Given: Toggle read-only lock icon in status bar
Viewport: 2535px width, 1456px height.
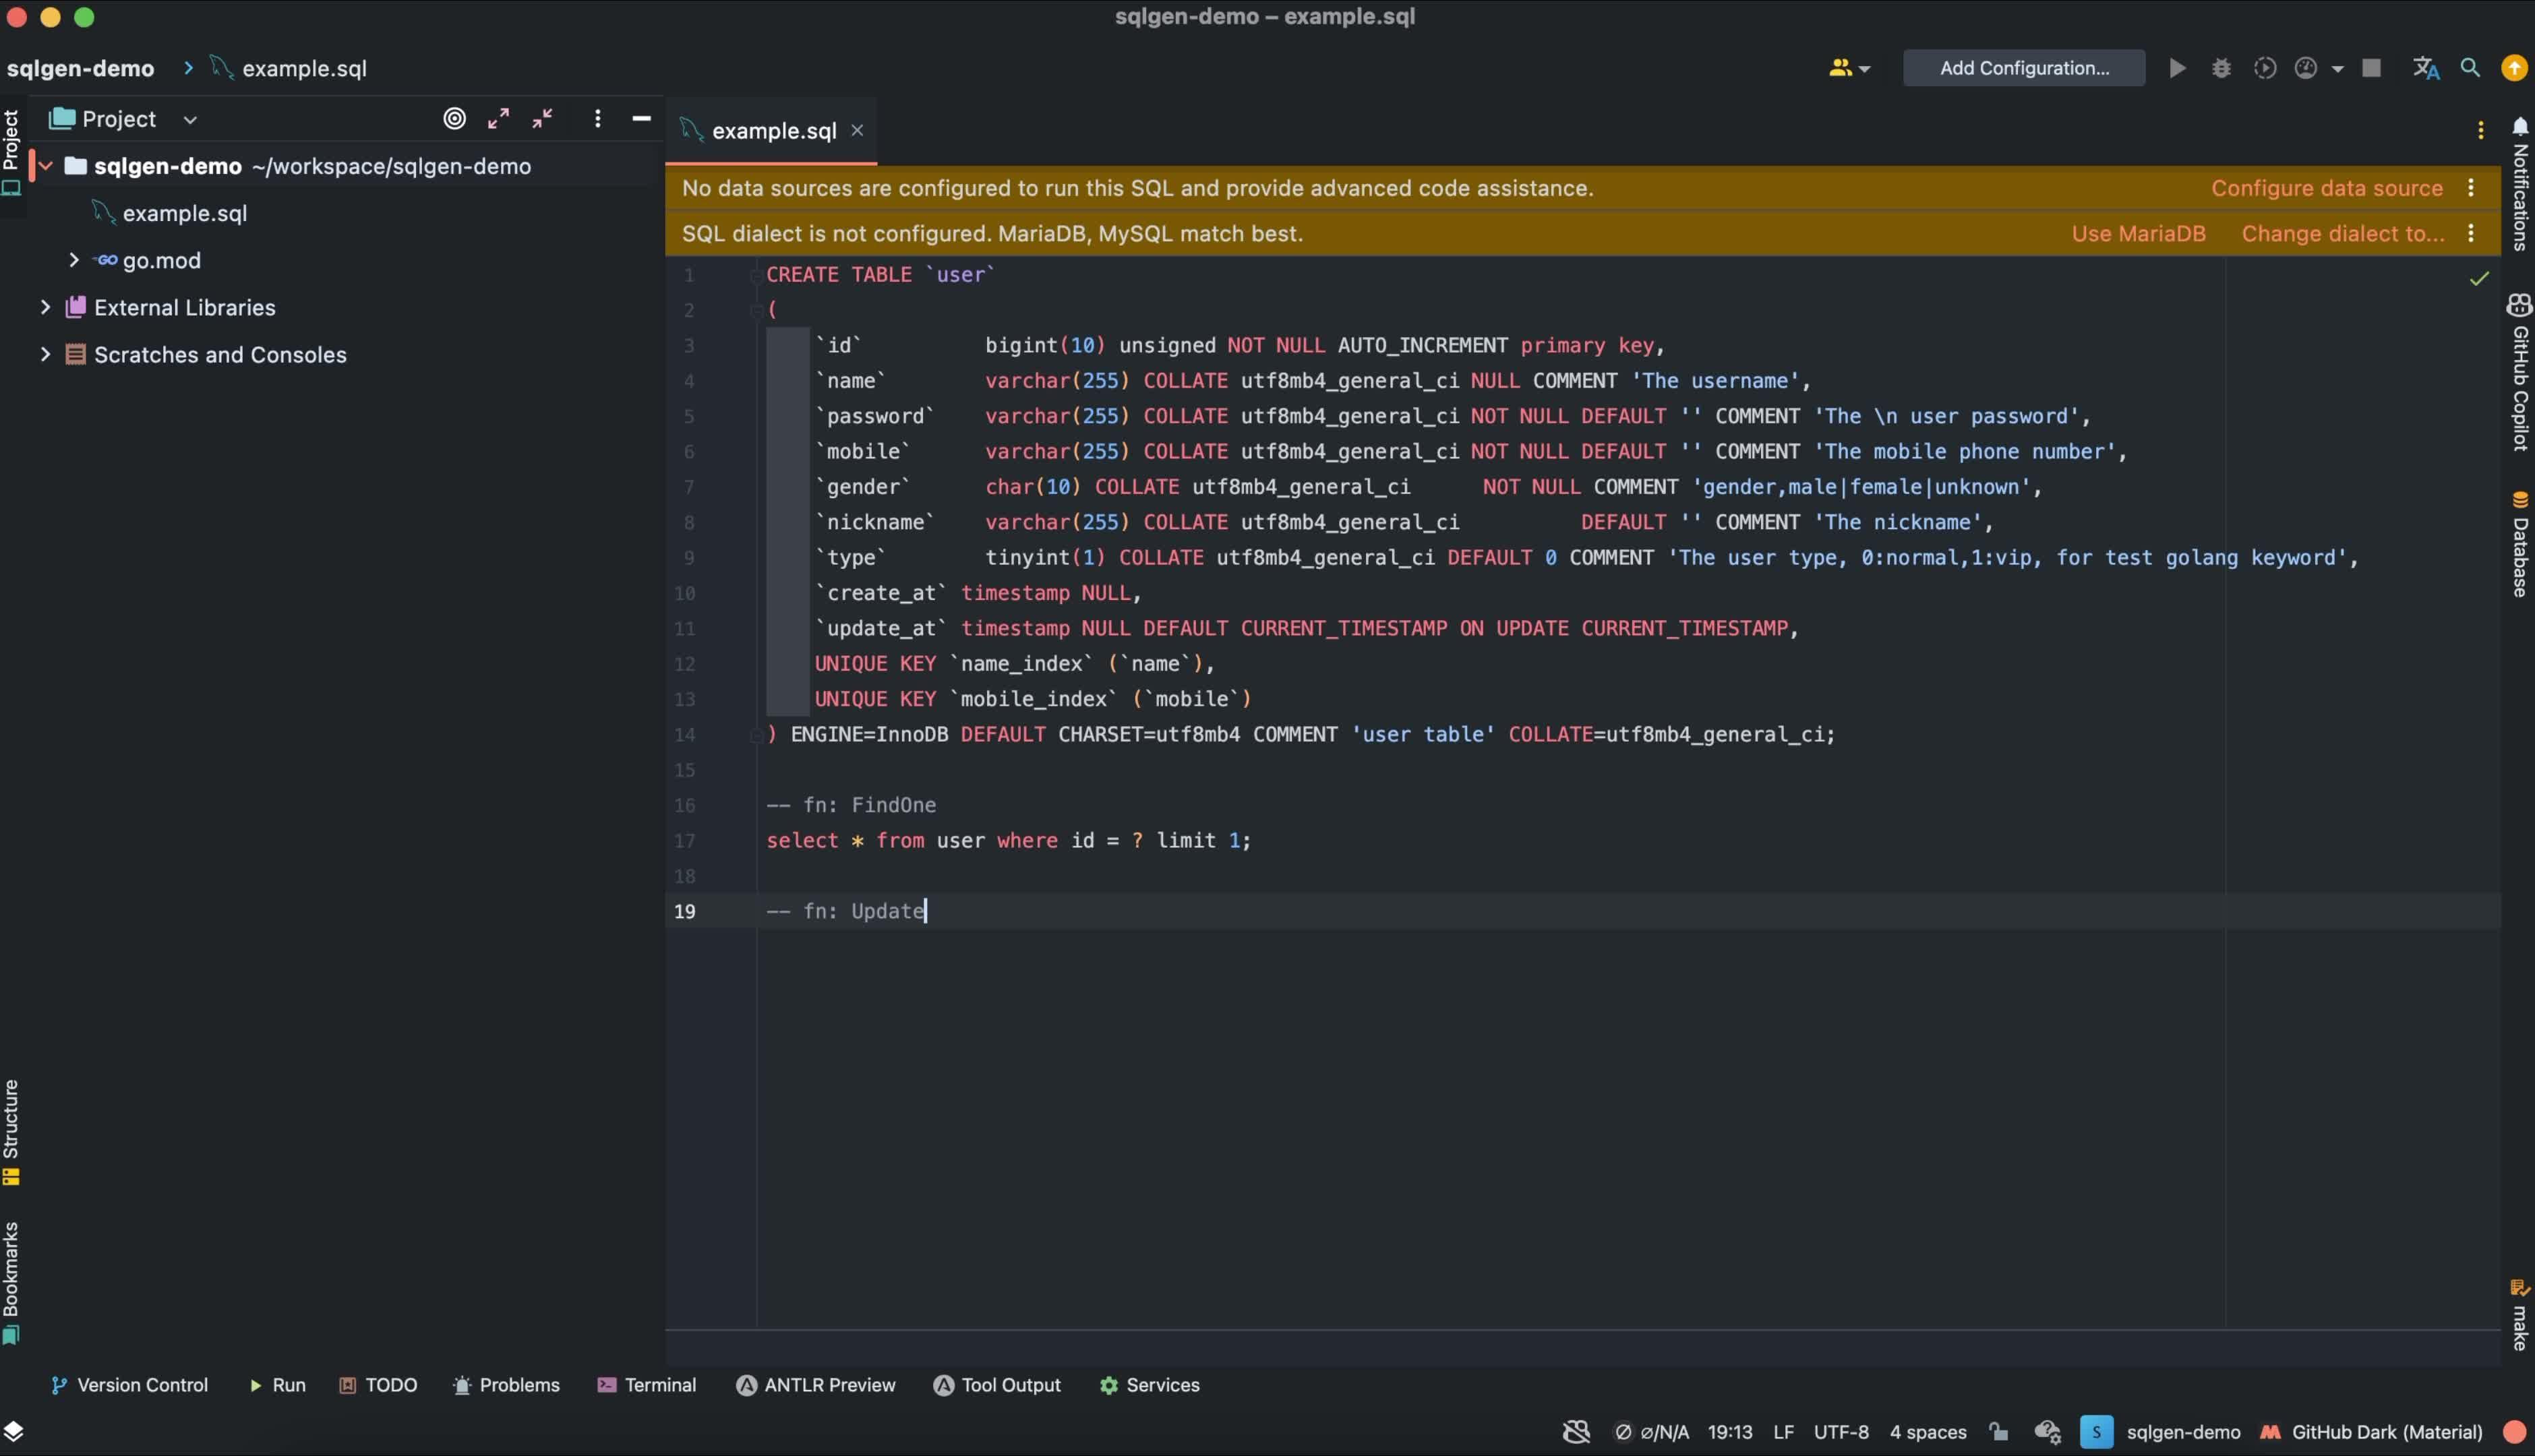Looking at the screenshot, I should (x=1998, y=1432).
